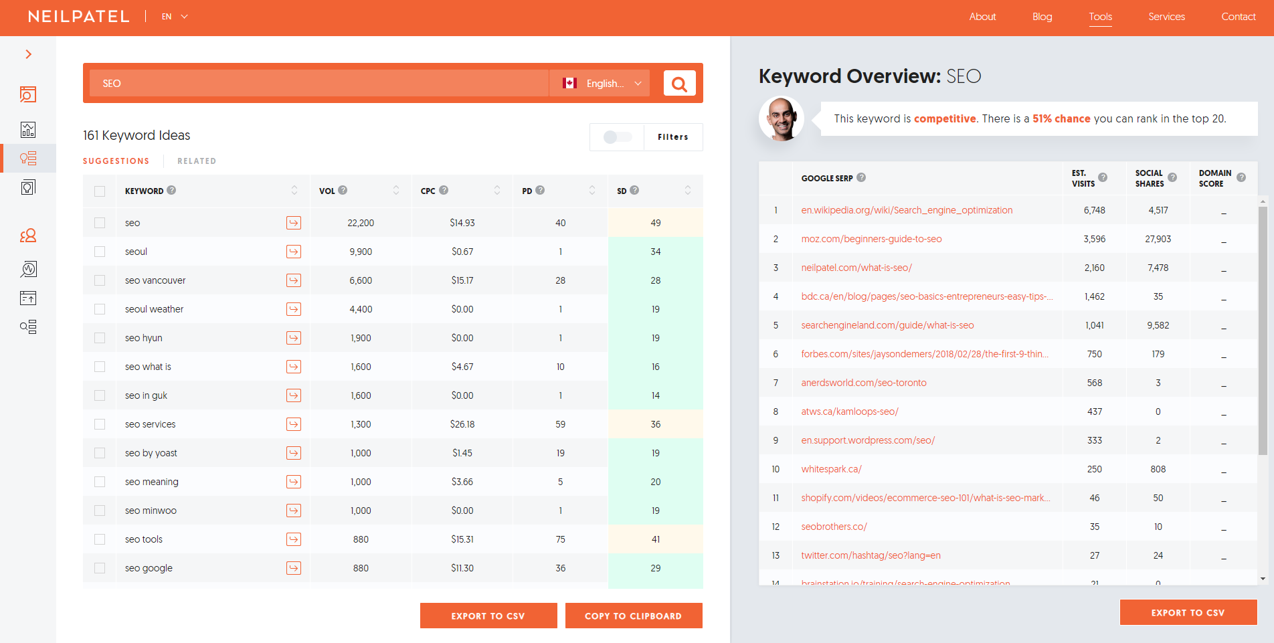
Task: Click the NEILPATEL logo
Action: [79, 17]
